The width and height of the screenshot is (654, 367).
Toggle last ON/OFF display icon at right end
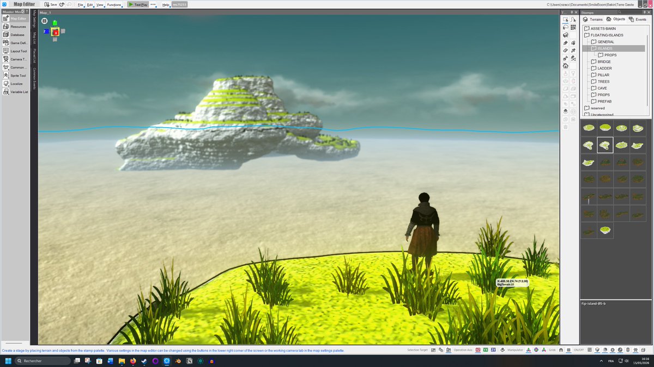click(x=643, y=350)
